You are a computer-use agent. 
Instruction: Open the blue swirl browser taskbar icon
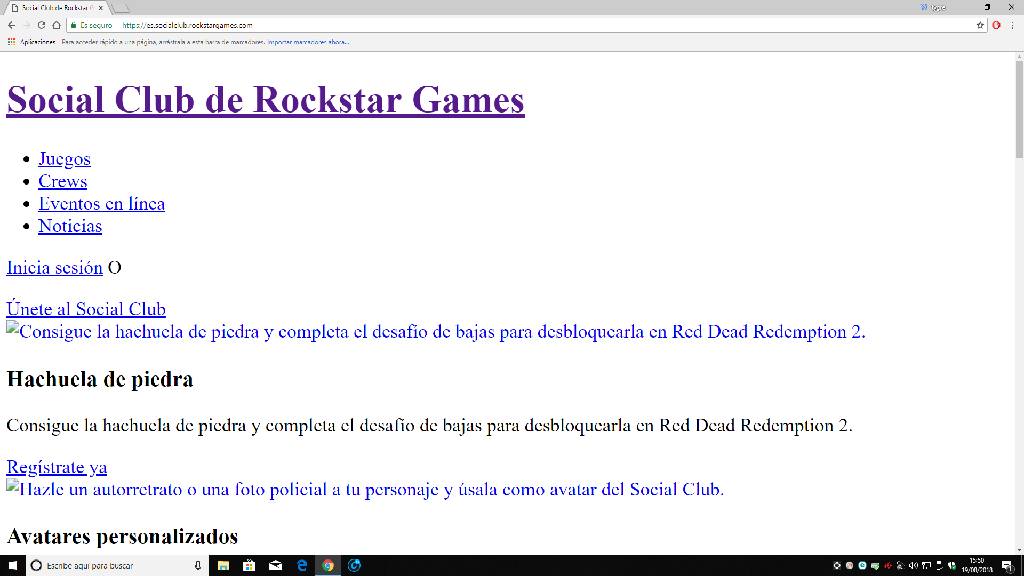pyautogui.click(x=354, y=565)
